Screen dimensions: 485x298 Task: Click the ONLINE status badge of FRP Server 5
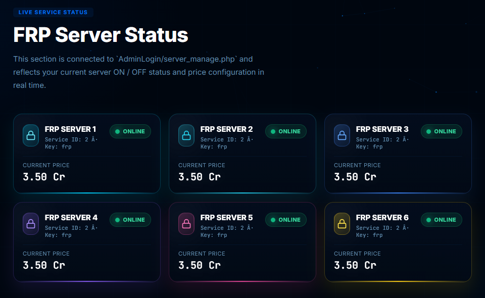pyautogui.click(x=286, y=220)
